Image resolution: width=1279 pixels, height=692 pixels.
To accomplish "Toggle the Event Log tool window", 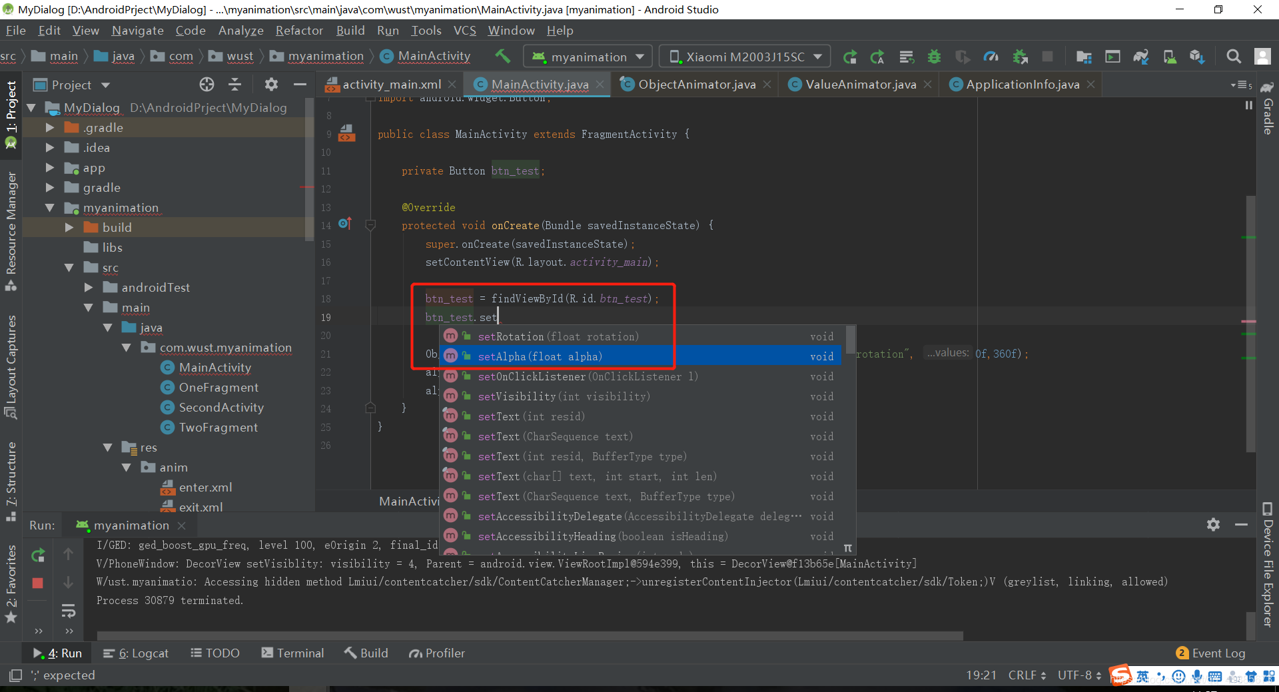I will pos(1210,653).
